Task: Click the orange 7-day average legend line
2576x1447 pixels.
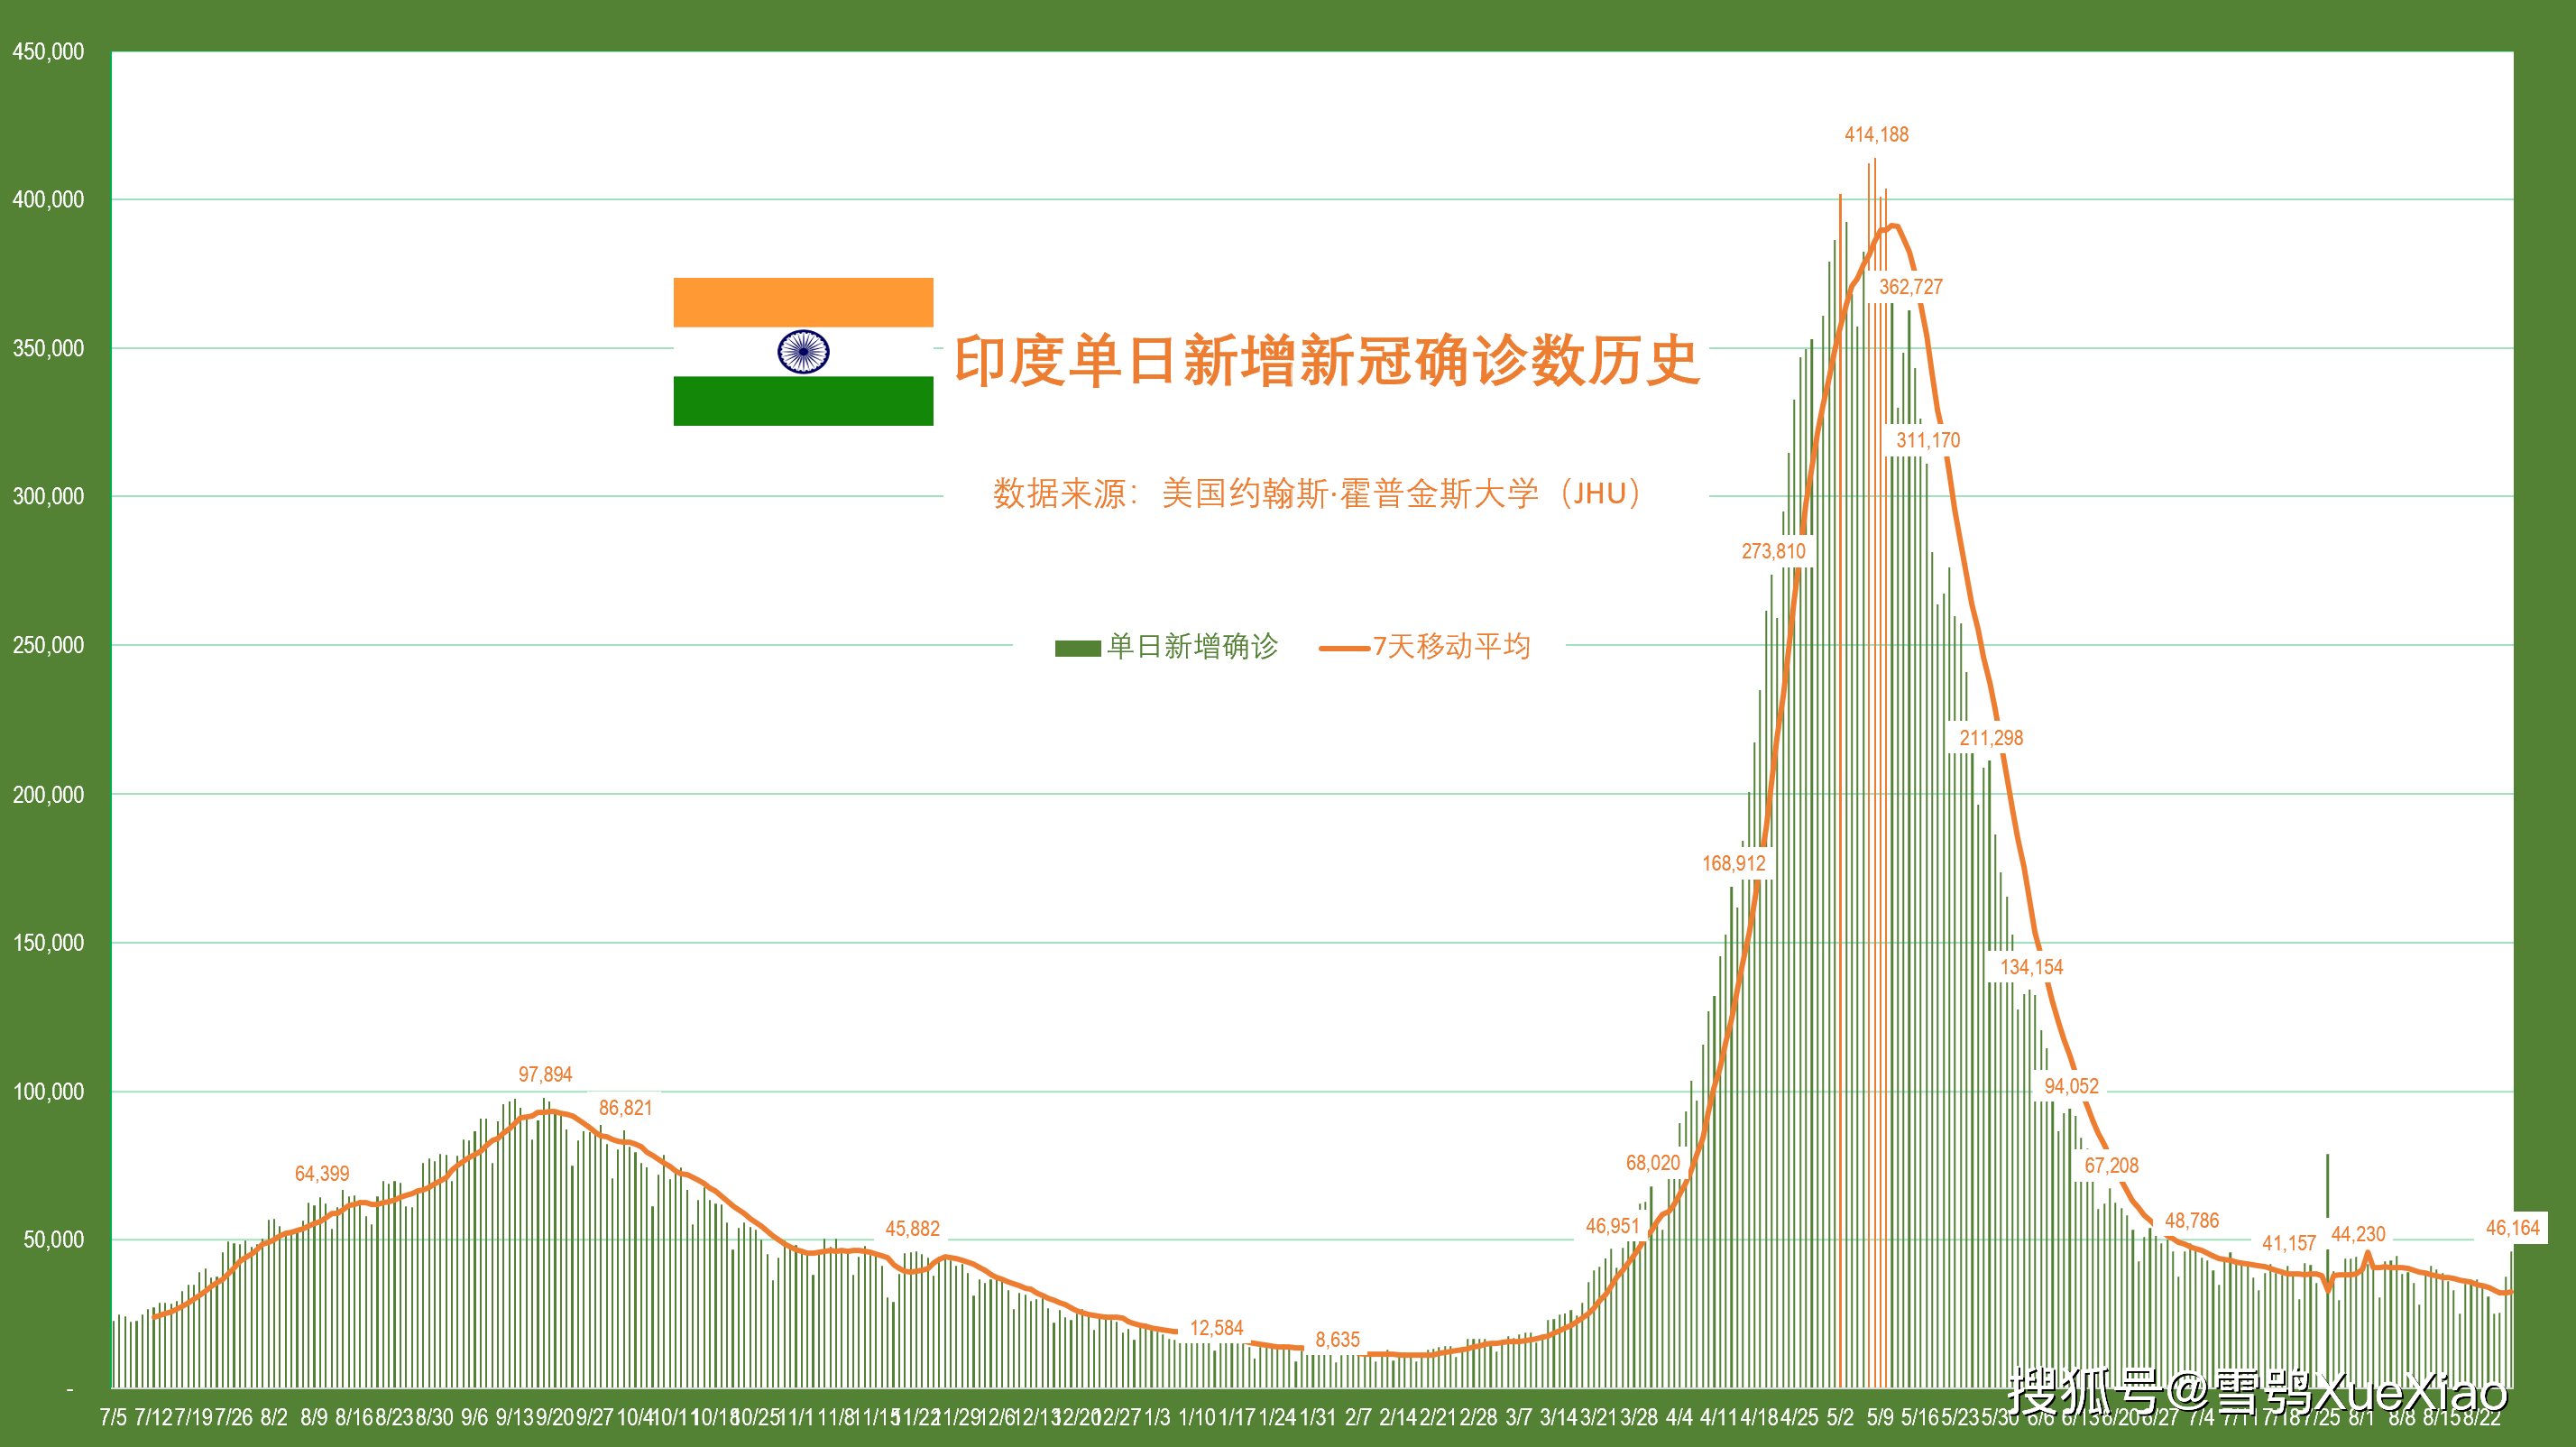Action: tap(1343, 648)
